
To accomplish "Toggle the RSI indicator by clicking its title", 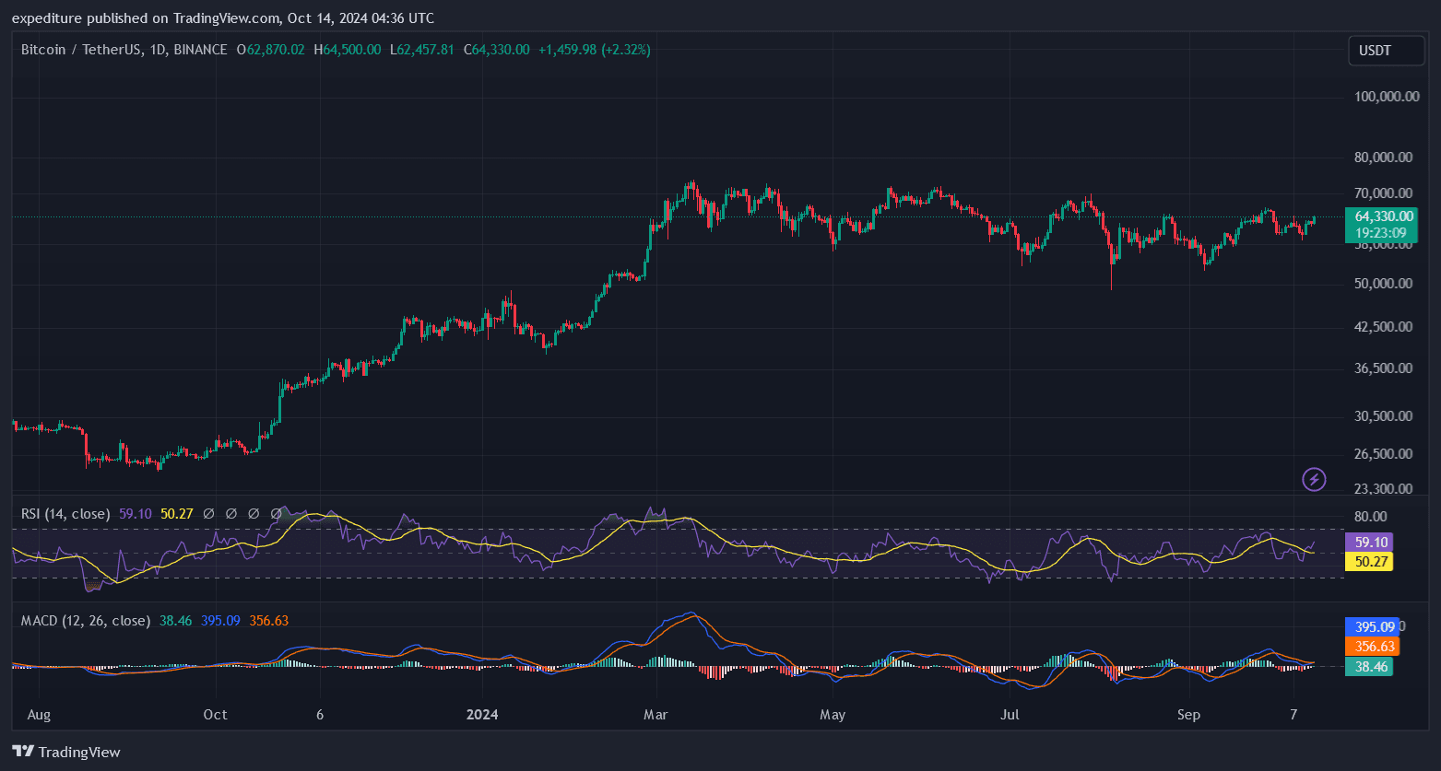I will 65,513.
